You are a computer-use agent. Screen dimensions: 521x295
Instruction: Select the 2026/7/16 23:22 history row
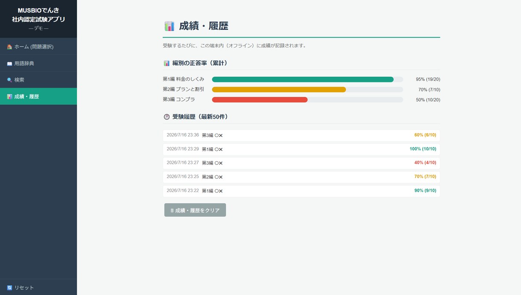coord(301,191)
